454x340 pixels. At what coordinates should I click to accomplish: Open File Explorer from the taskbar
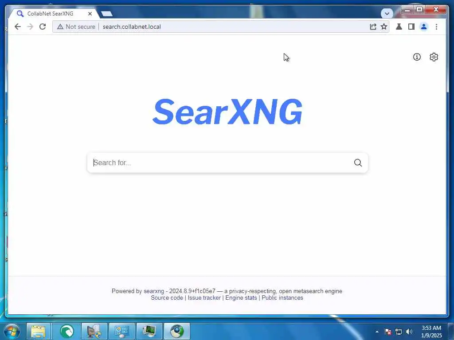pos(38,331)
